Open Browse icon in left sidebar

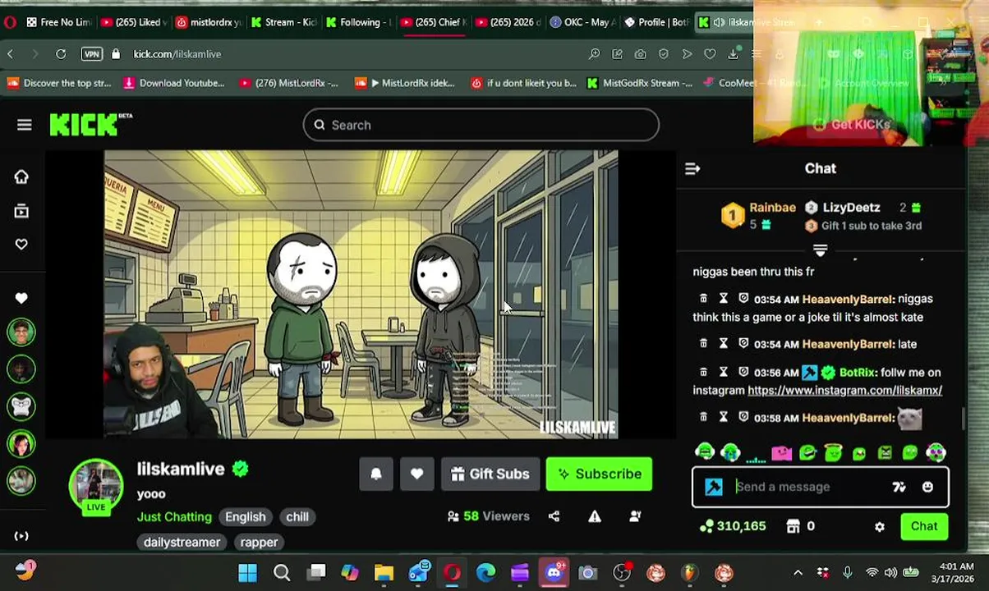coord(21,211)
